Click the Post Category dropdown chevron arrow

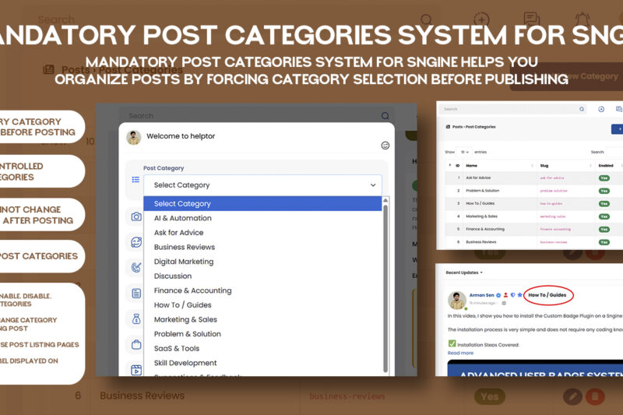373,185
